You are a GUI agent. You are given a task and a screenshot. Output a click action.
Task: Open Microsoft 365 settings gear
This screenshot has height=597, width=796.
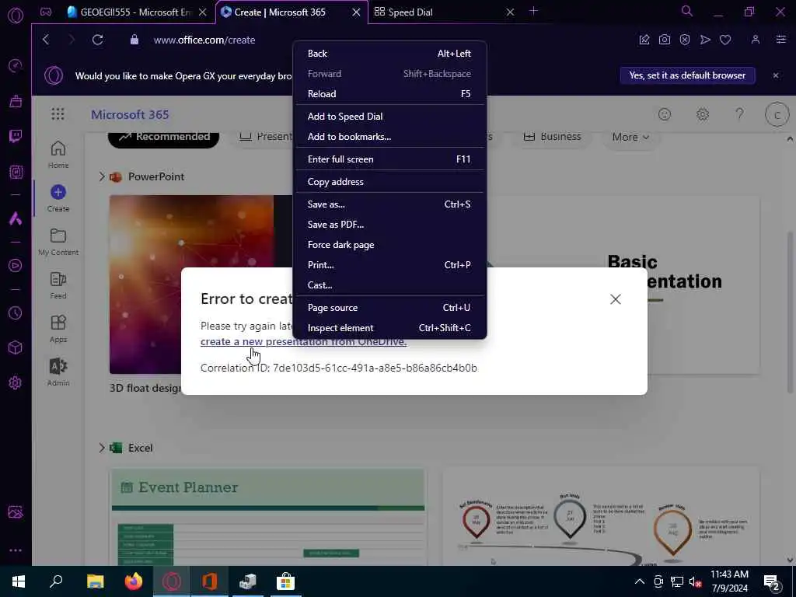702,114
